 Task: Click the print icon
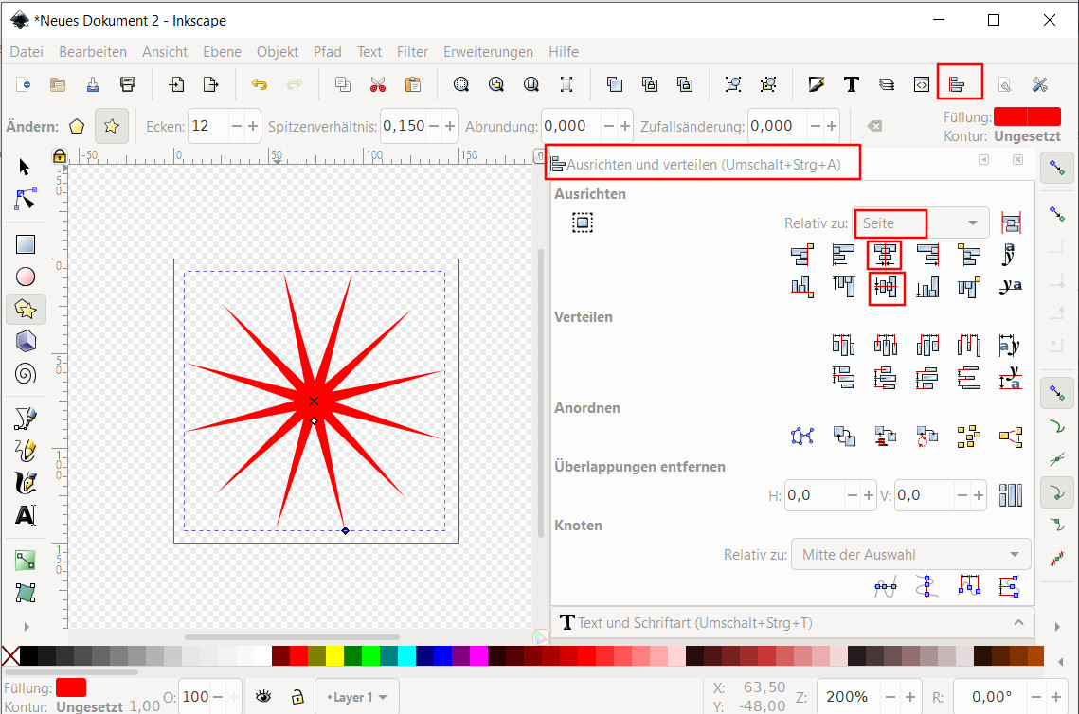click(128, 84)
